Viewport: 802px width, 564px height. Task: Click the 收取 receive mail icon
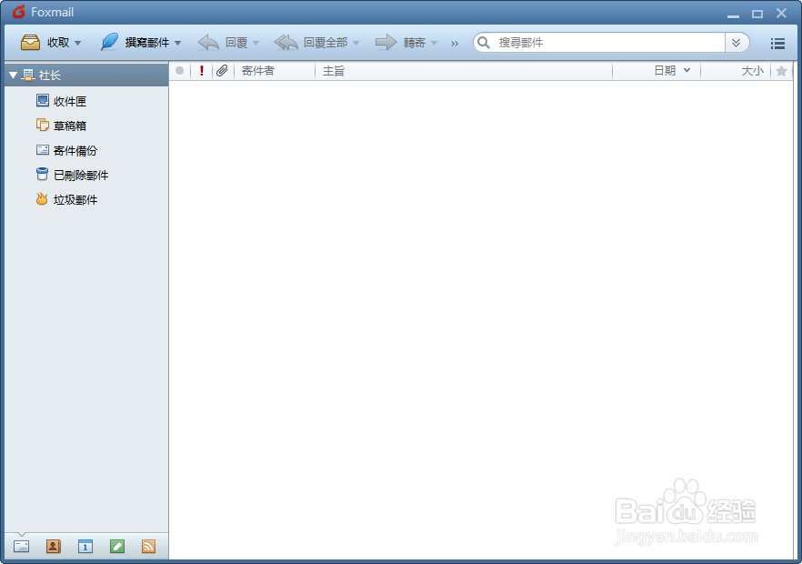pos(30,43)
